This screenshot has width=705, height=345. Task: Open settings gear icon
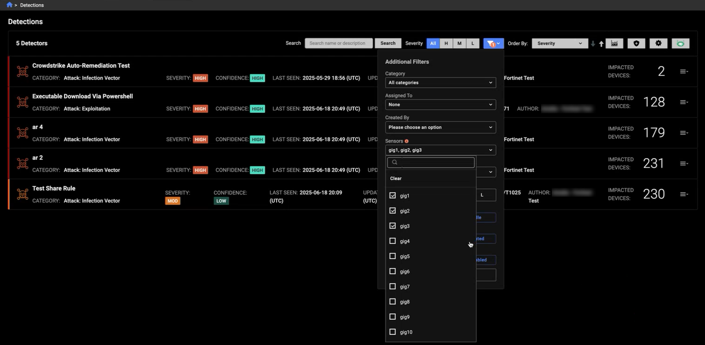tap(658, 43)
